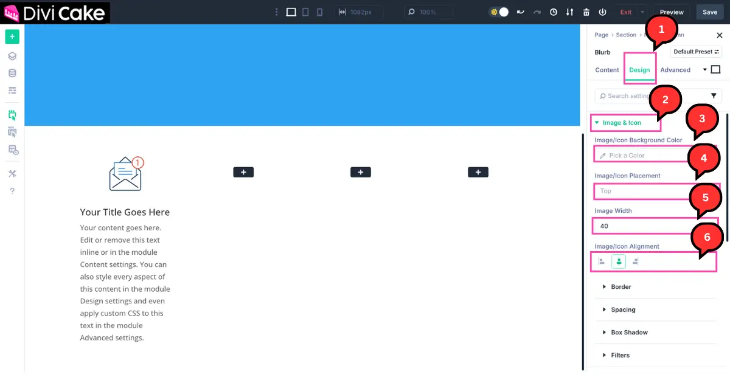730x383 pixels.
Task: Open the help question mark icon
Action: (x=12, y=191)
